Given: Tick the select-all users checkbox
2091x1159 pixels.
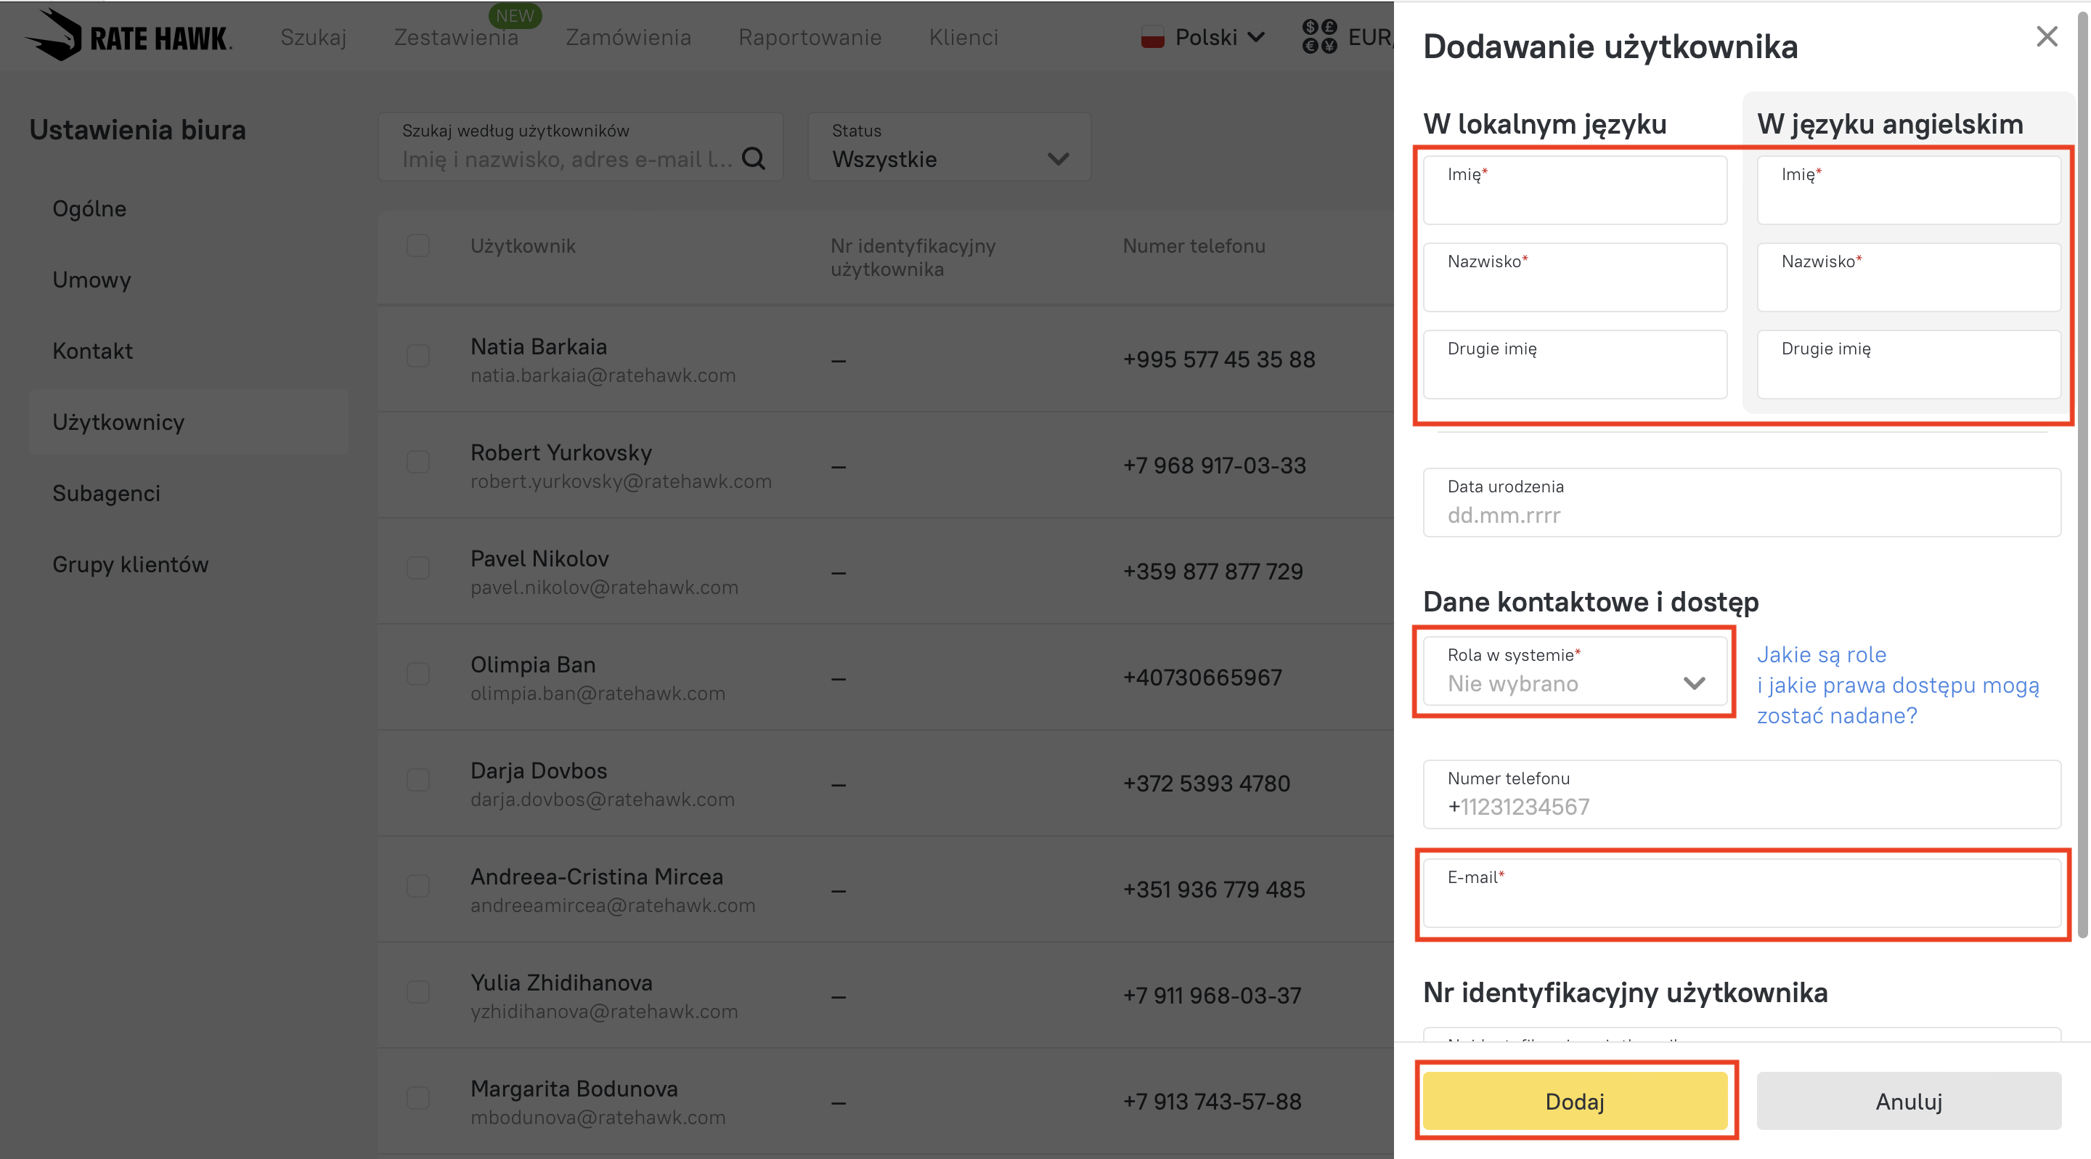Looking at the screenshot, I should (418, 246).
